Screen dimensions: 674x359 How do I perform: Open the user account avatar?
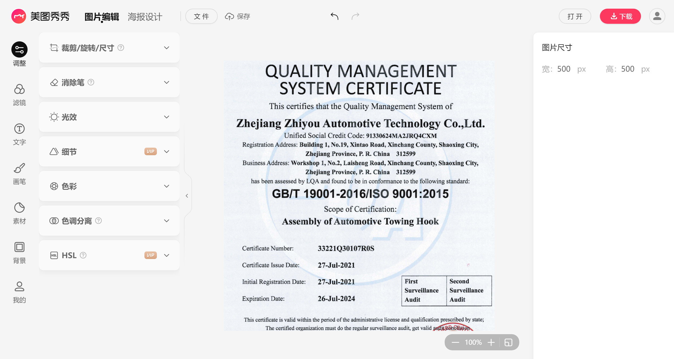(x=657, y=16)
